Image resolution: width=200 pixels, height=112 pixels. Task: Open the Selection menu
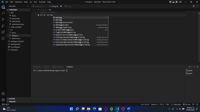[x=18, y=2]
